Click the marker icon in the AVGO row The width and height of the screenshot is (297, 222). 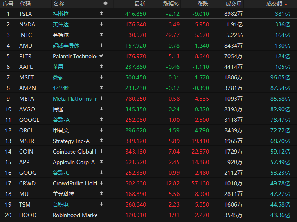click(101, 109)
